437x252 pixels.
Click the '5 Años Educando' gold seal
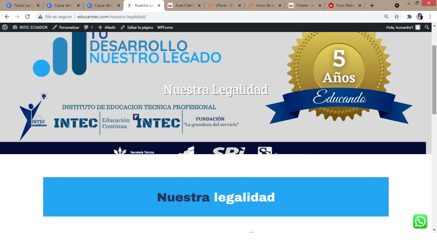[x=339, y=77]
